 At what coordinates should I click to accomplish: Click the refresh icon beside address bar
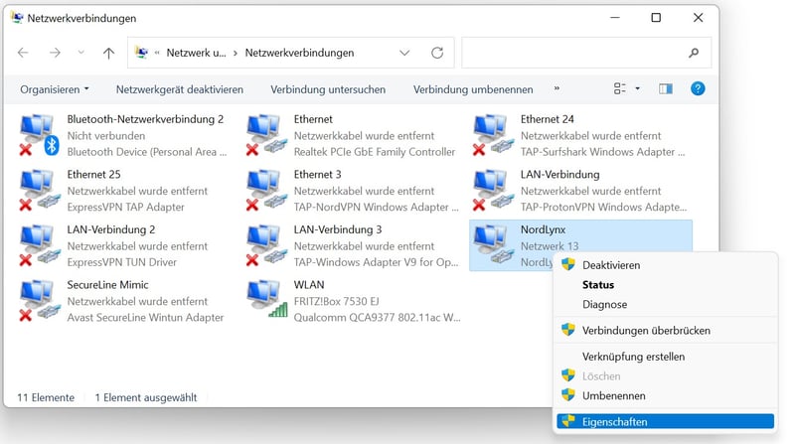[437, 53]
